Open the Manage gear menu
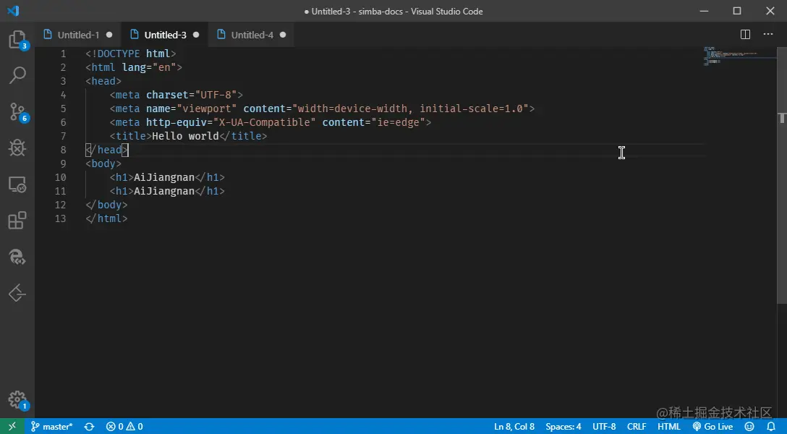Image resolution: width=787 pixels, height=434 pixels. pyautogui.click(x=17, y=400)
